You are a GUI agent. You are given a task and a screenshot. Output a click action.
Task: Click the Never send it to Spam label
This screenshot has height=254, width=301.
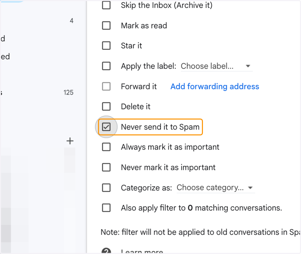pyautogui.click(x=160, y=127)
